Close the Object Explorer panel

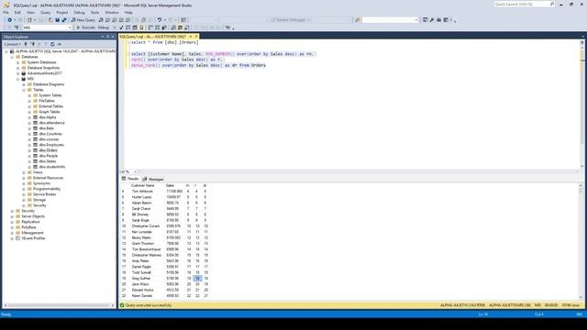coord(113,37)
